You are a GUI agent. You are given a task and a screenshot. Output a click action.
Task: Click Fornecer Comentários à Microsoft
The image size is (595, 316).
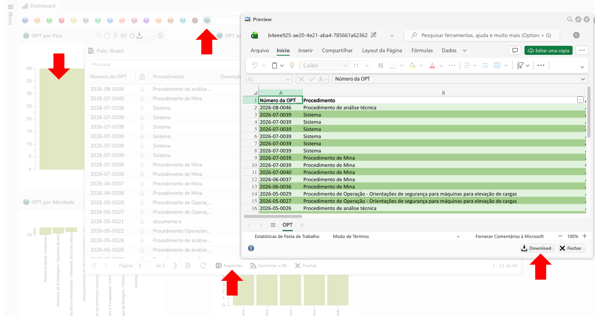tap(509, 236)
